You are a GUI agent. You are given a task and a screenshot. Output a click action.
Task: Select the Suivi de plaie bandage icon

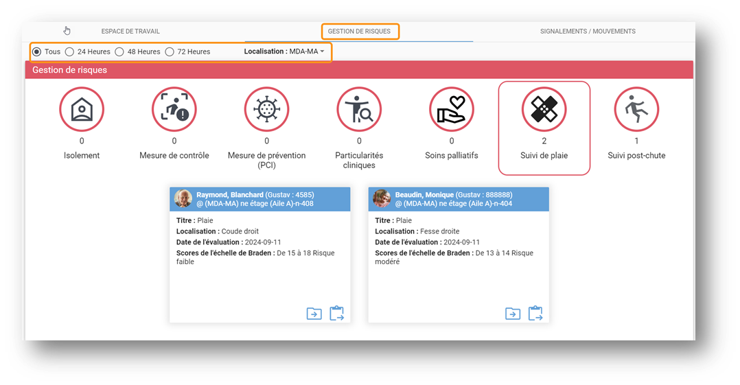click(x=544, y=110)
